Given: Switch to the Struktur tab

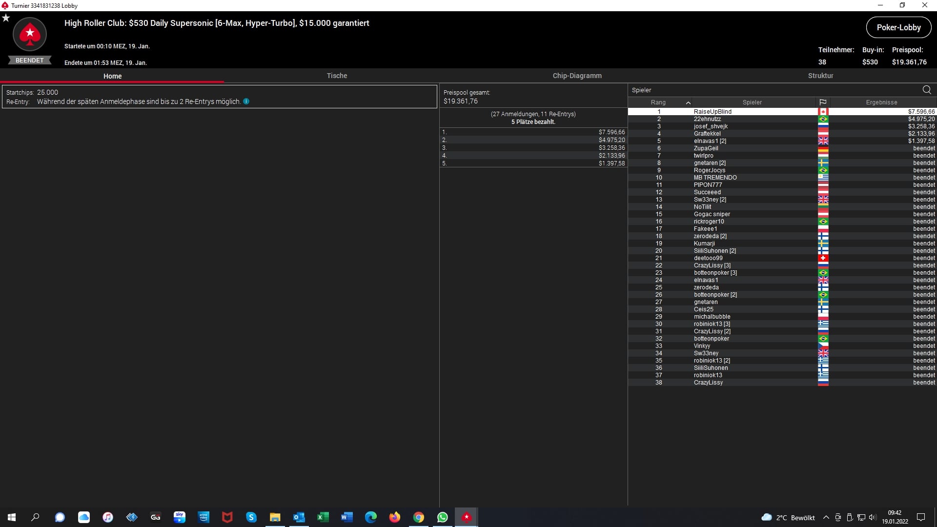Looking at the screenshot, I should [820, 76].
